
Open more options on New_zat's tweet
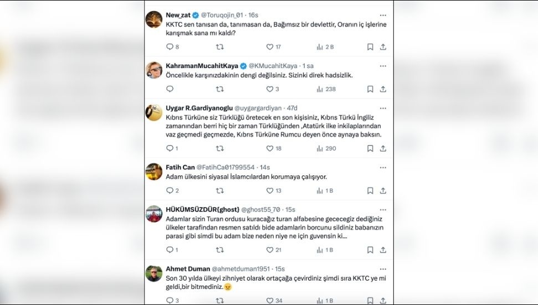pos(383,15)
